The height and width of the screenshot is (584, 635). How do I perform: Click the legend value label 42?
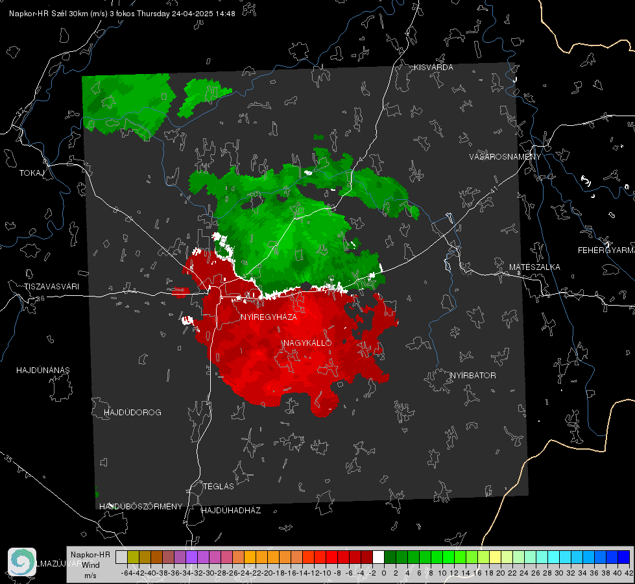pos(629,573)
